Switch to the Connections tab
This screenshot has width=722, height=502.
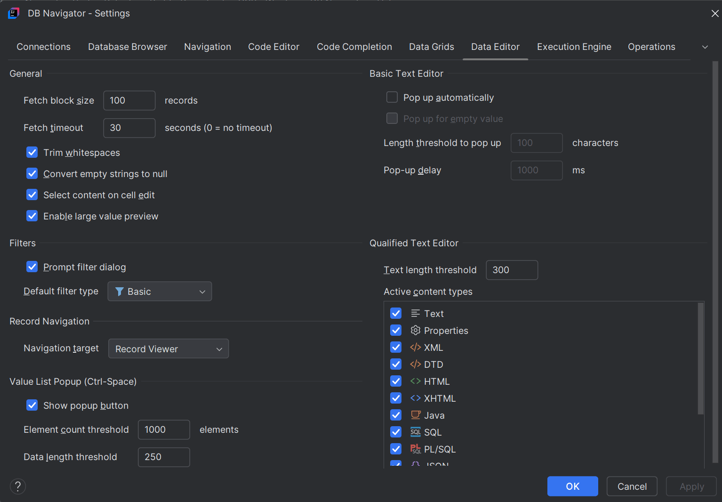coord(43,47)
